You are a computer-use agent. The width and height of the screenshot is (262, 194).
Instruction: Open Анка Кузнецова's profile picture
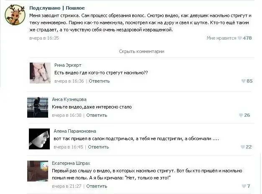(38, 107)
